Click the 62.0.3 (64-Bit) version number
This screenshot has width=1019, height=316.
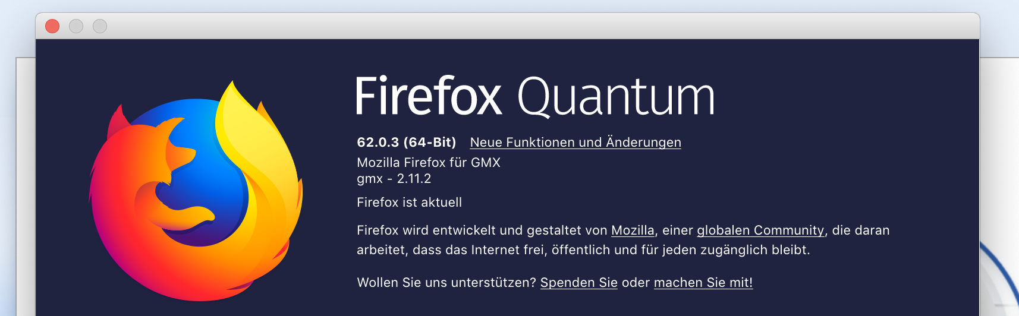(x=406, y=143)
